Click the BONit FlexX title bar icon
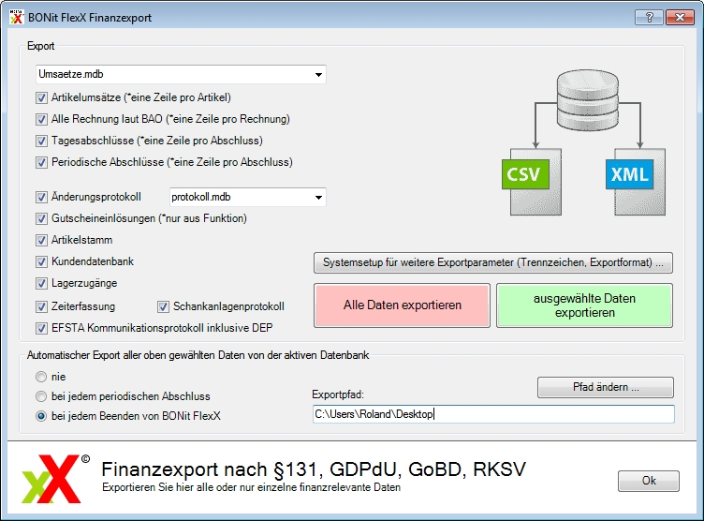 pyautogui.click(x=17, y=17)
